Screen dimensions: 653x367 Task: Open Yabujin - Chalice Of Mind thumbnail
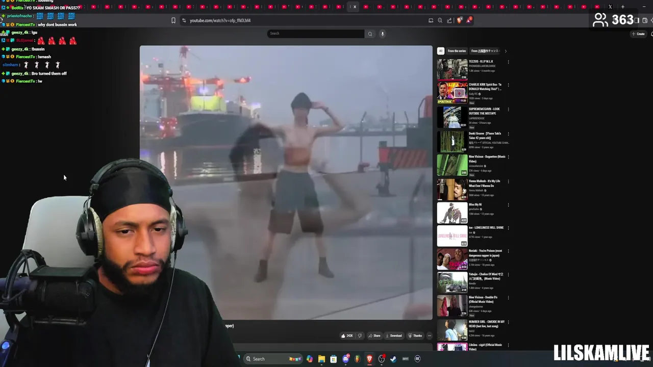point(452,282)
